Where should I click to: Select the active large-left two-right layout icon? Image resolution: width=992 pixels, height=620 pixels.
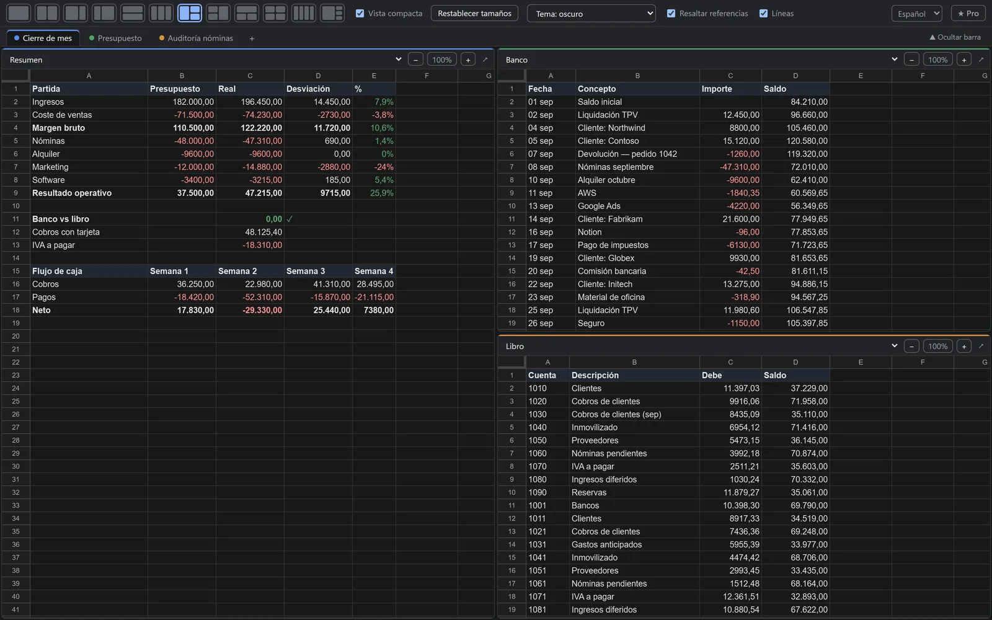(x=190, y=13)
